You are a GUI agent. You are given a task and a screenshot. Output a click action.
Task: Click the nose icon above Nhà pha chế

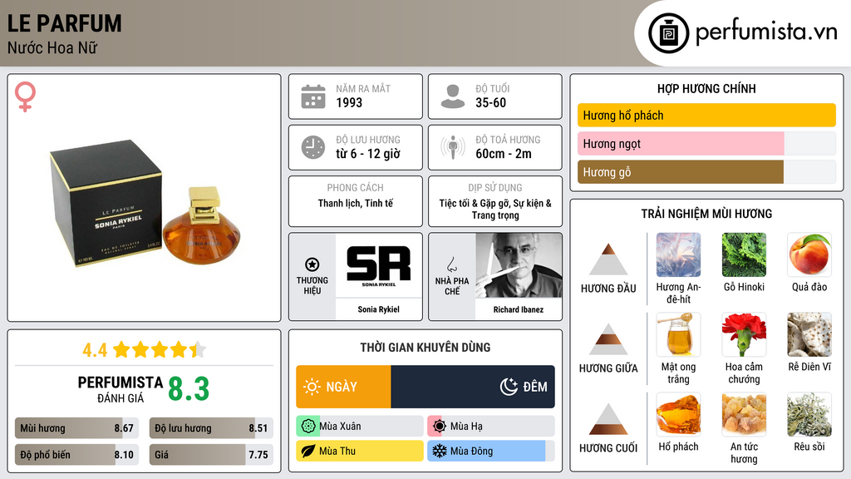click(451, 264)
